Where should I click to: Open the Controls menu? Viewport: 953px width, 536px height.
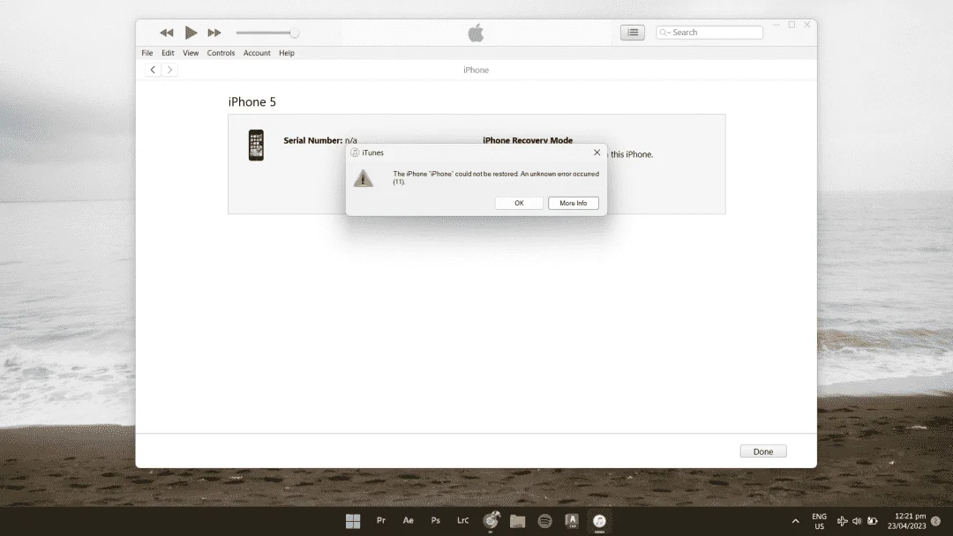point(221,53)
